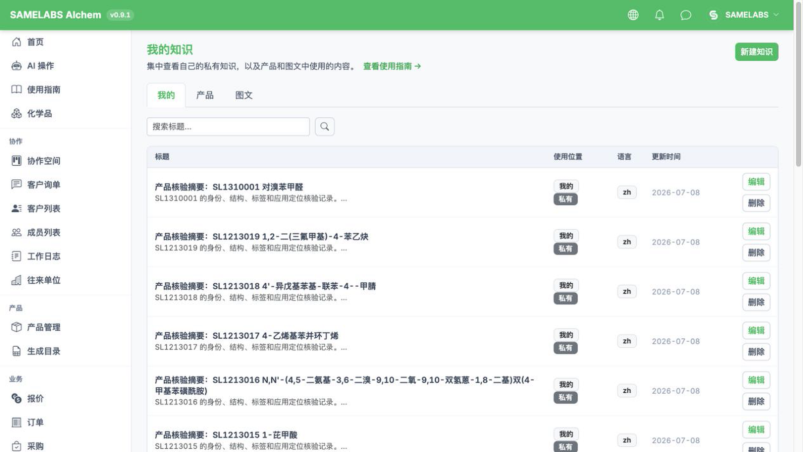This screenshot has height=452, width=803.
Task: Open 使用指南 book icon
Action: click(x=17, y=90)
